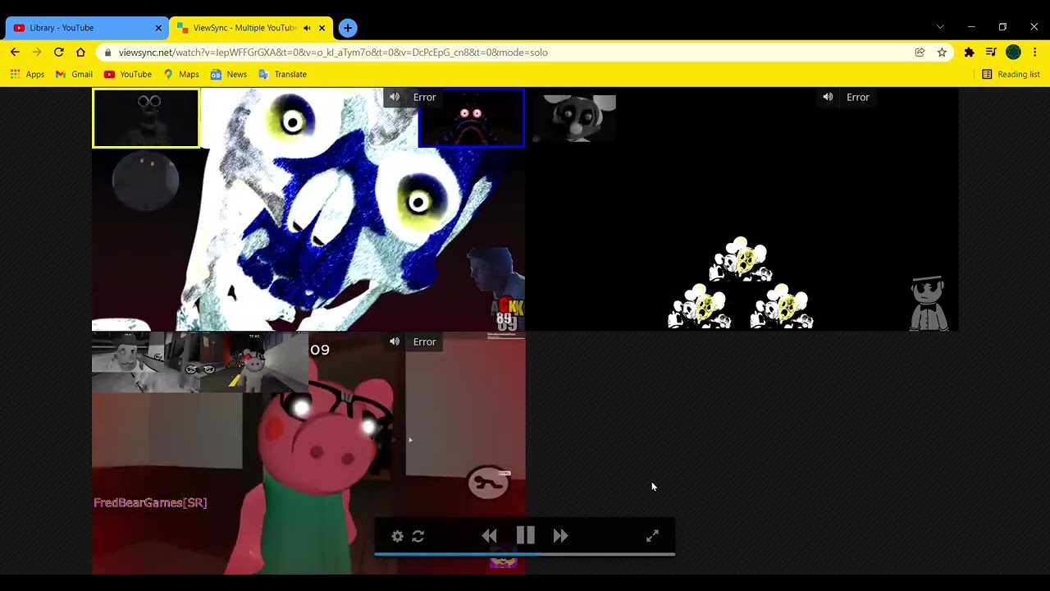This screenshot has height=591, width=1050.
Task: Open the Chrome profile avatar
Action: 1013,53
